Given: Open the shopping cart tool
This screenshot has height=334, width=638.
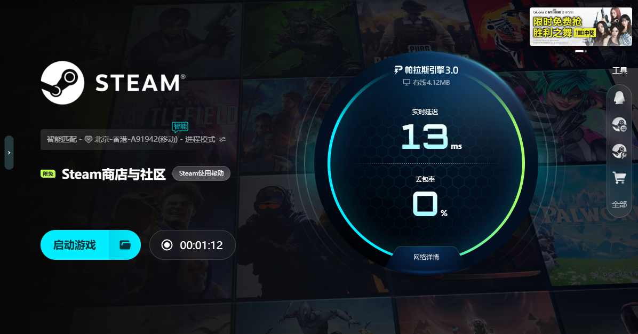Looking at the screenshot, I should coord(619,178).
